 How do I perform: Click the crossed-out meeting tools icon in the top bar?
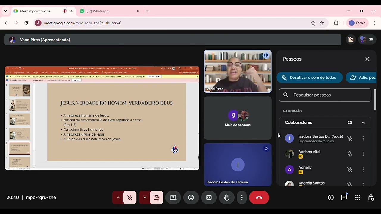pyautogui.click(x=351, y=40)
